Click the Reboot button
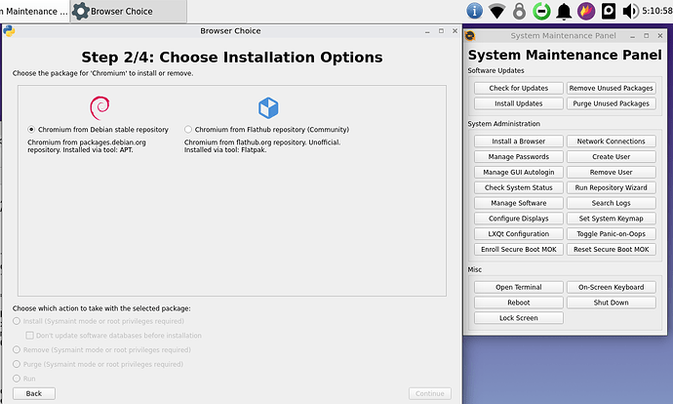 pos(519,303)
